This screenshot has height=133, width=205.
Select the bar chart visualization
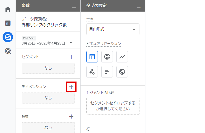click(107, 72)
